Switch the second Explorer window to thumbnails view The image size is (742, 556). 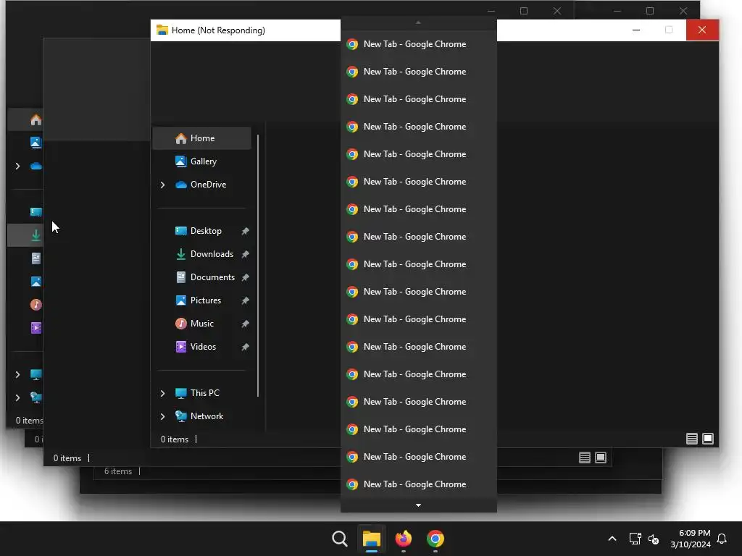601,458
